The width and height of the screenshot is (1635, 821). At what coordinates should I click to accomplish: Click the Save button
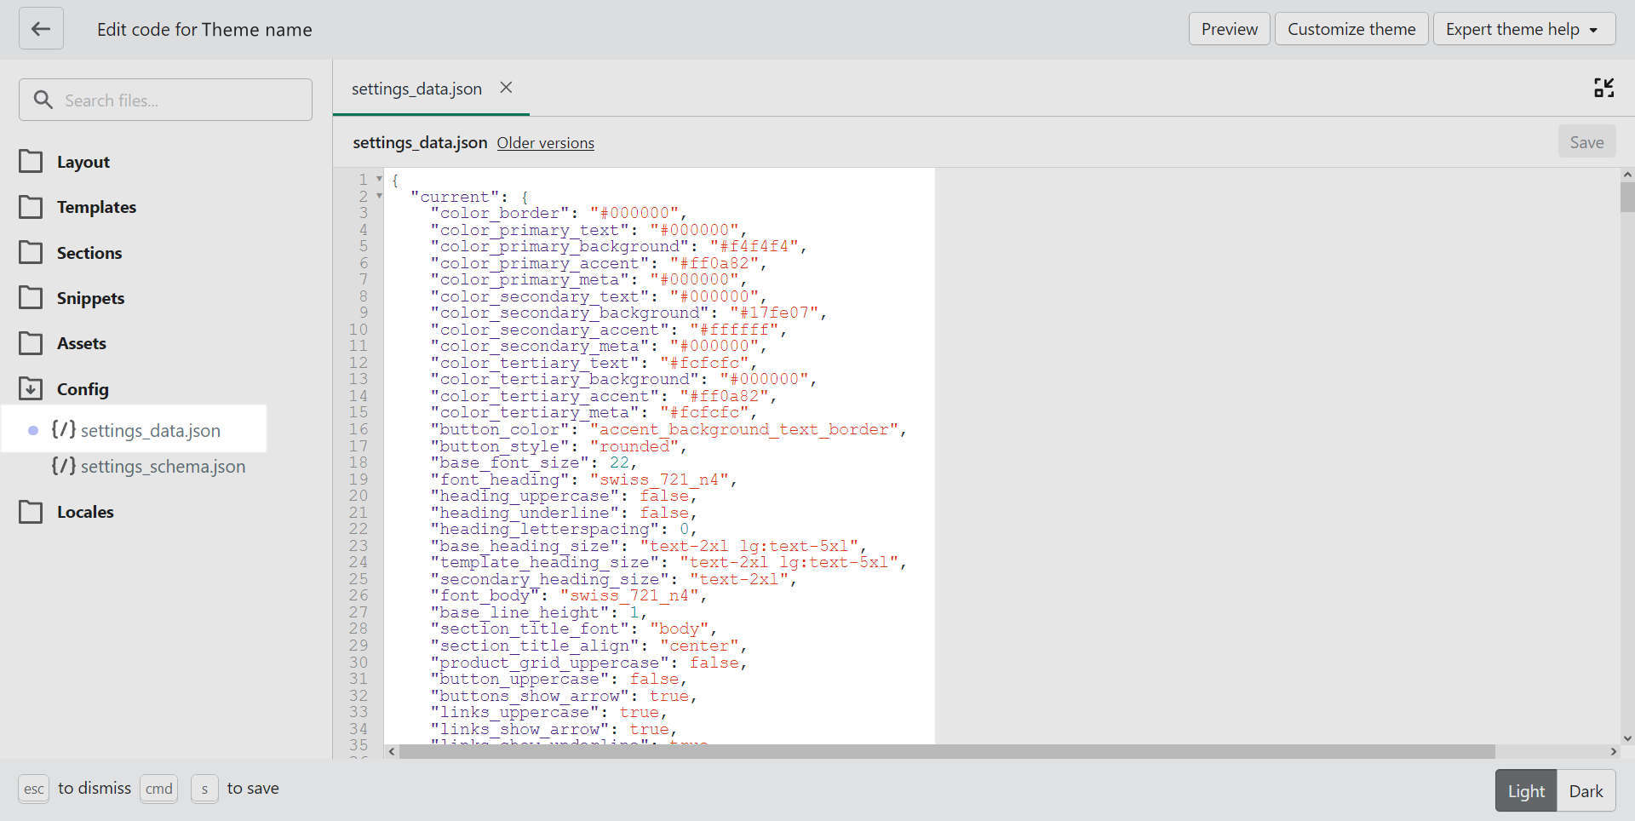[1586, 142]
